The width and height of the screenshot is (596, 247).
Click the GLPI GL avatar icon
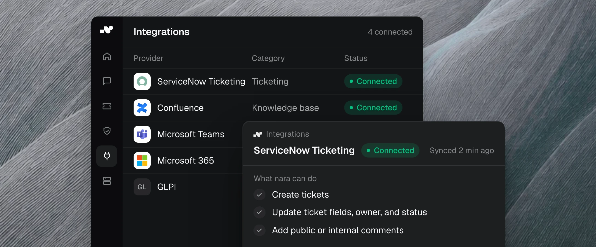pyautogui.click(x=142, y=187)
